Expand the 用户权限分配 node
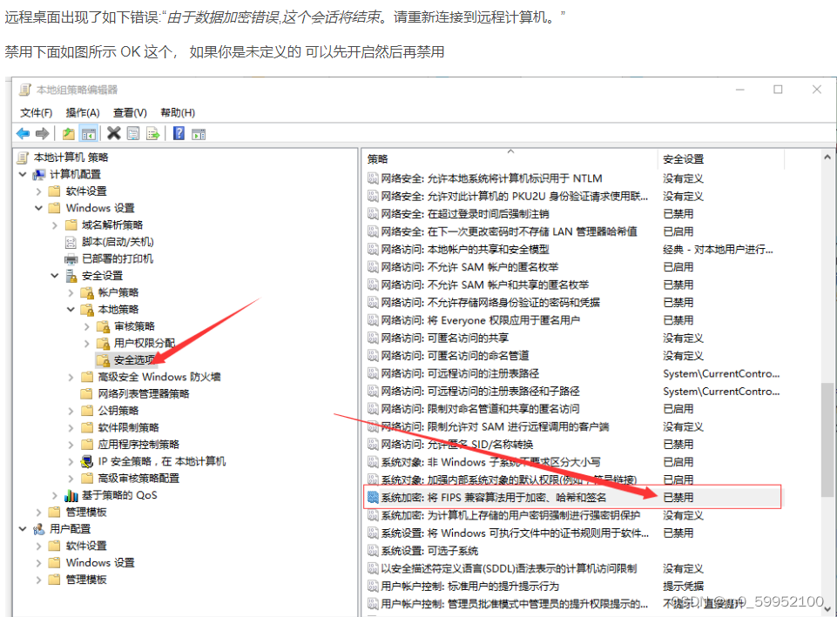Screen dimensions: 837x617 [x=86, y=343]
